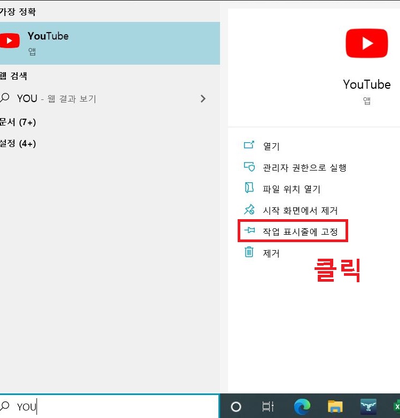Click the open-window icon beside 열기

click(x=249, y=145)
